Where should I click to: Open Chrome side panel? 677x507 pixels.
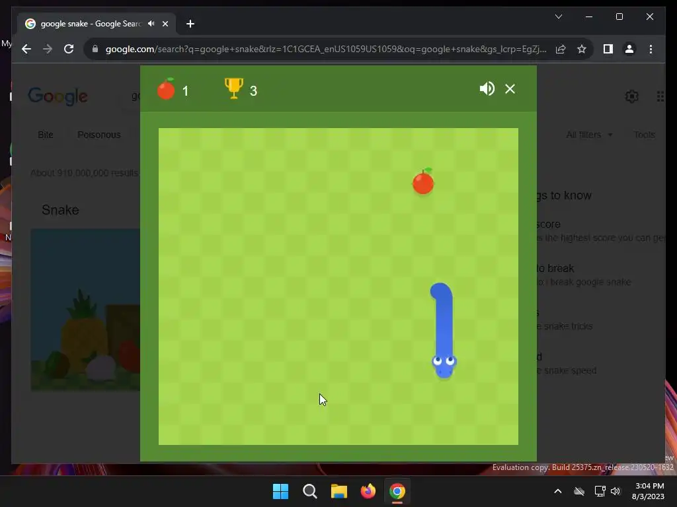(608, 49)
